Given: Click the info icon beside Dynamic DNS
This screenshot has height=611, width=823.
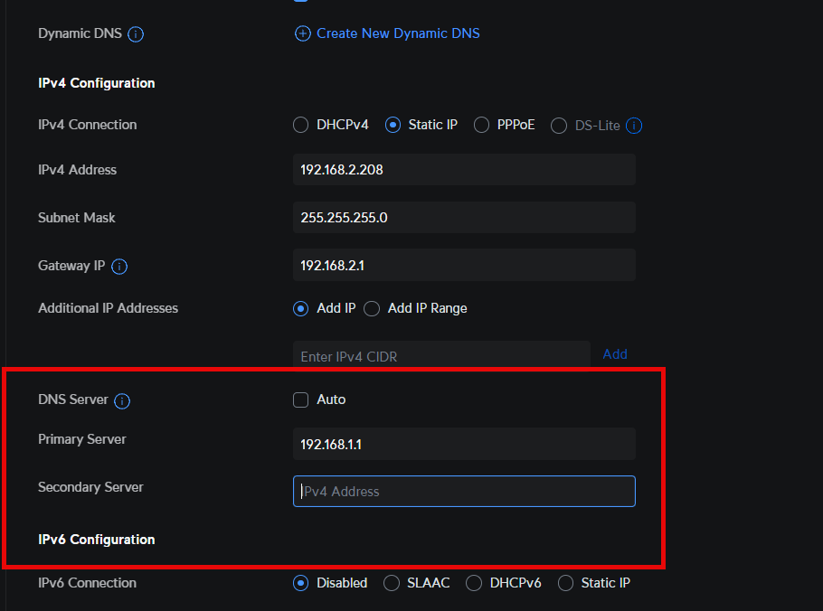Looking at the screenshot, I should (x=136, y=34).
